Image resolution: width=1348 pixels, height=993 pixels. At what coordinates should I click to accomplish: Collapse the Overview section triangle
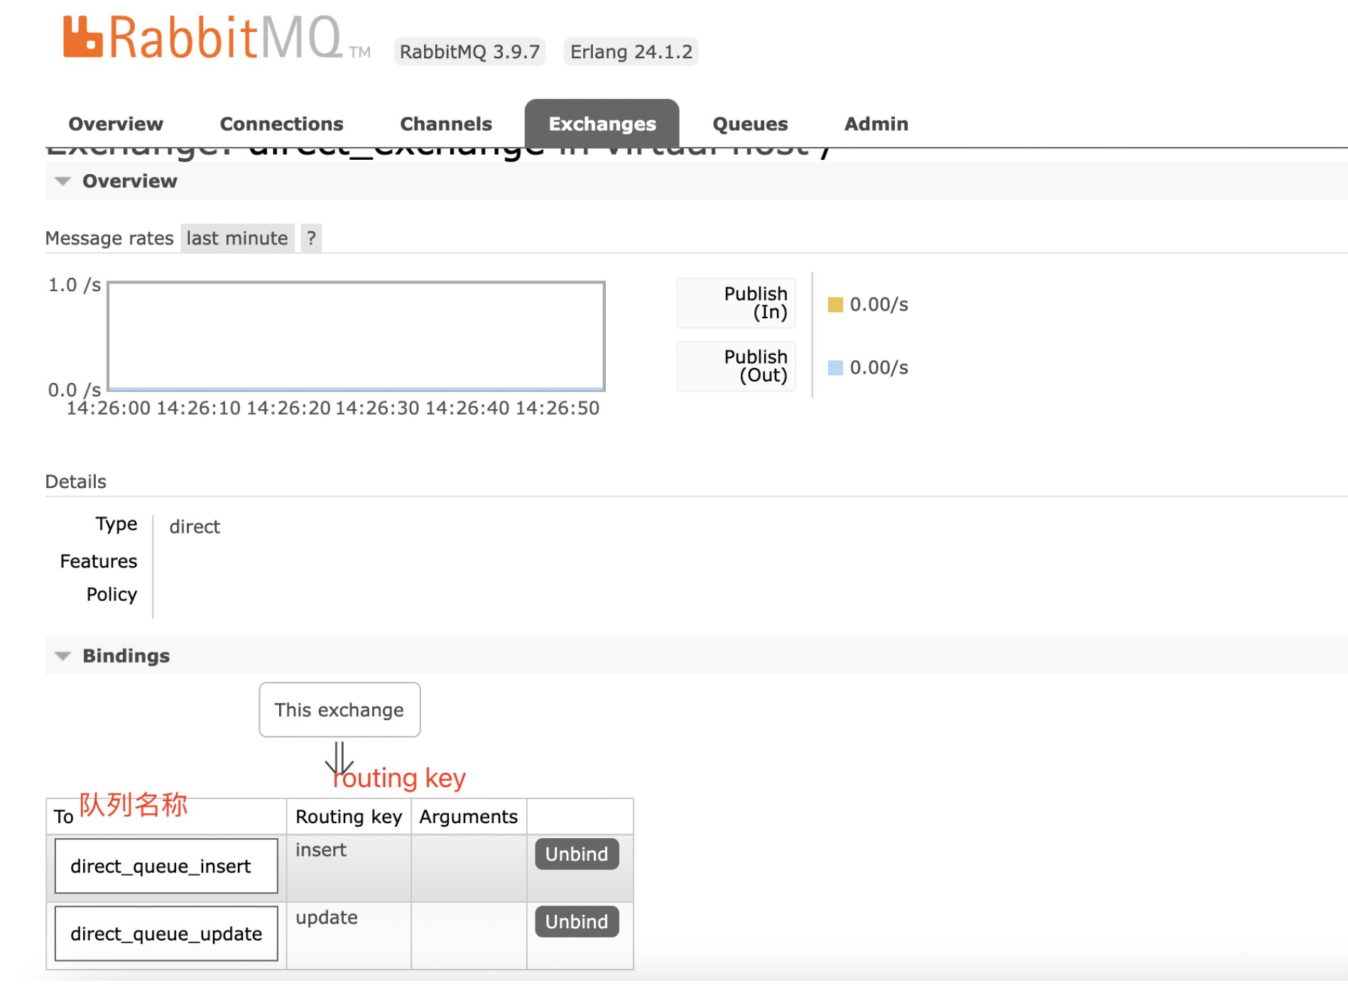(63, 181)
